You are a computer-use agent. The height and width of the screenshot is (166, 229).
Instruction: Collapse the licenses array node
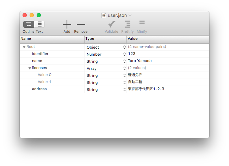point(30,68)
